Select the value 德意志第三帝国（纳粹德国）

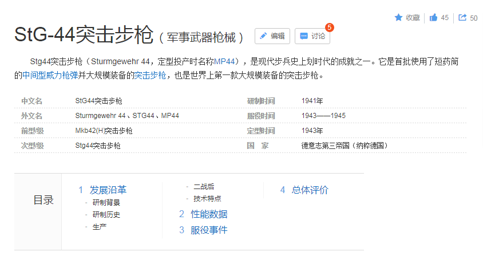point(345,146)
